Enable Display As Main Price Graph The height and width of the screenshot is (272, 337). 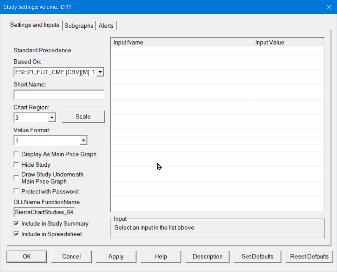(x=16, y=154)
